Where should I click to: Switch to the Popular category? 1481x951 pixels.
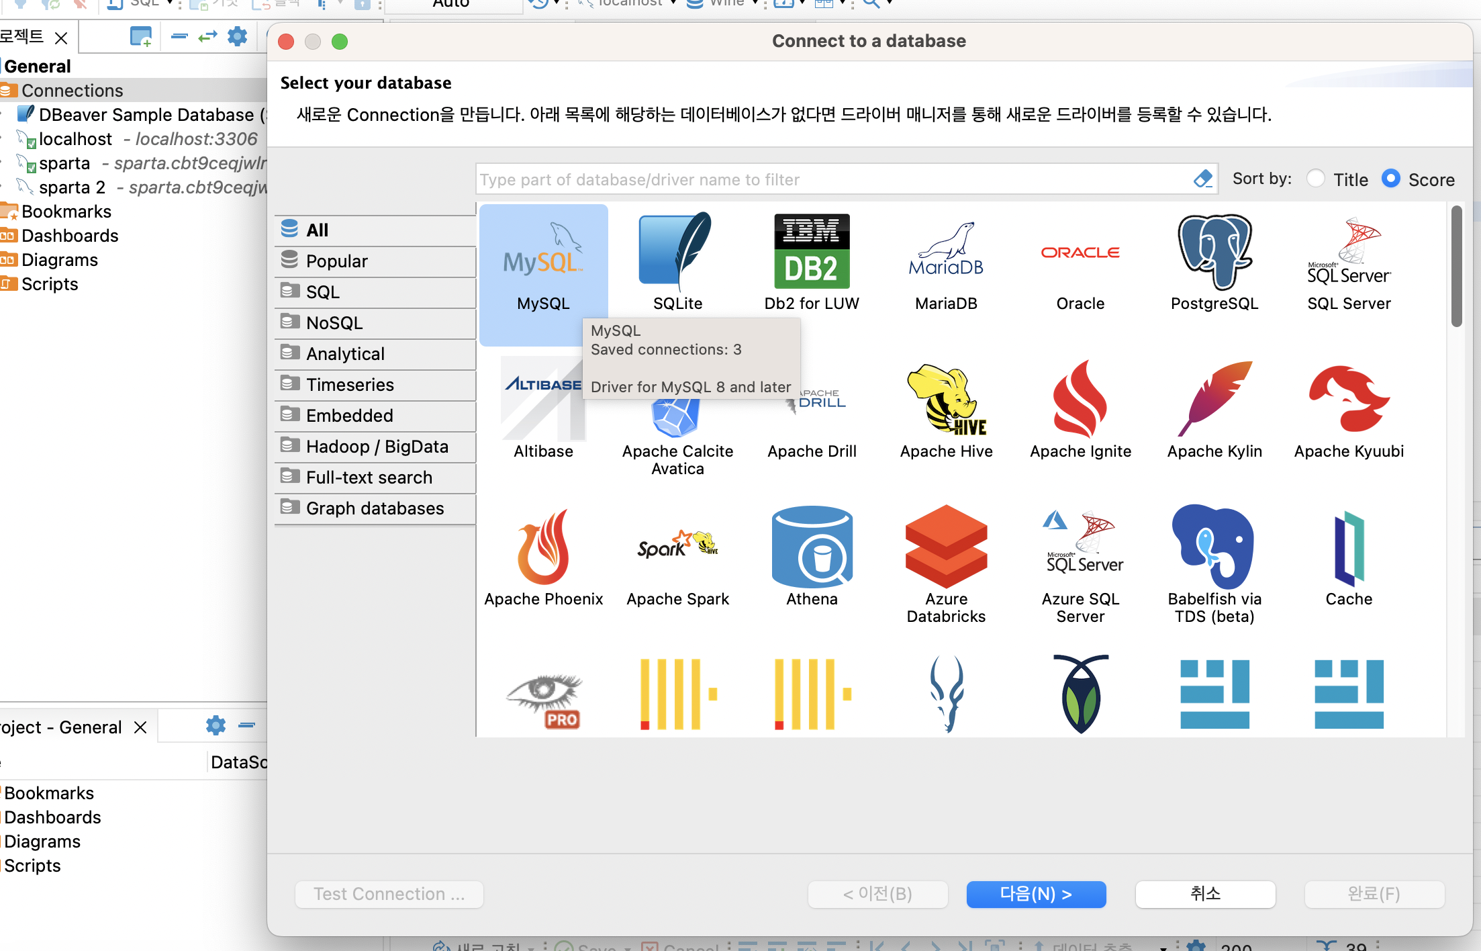click(336, 261)
